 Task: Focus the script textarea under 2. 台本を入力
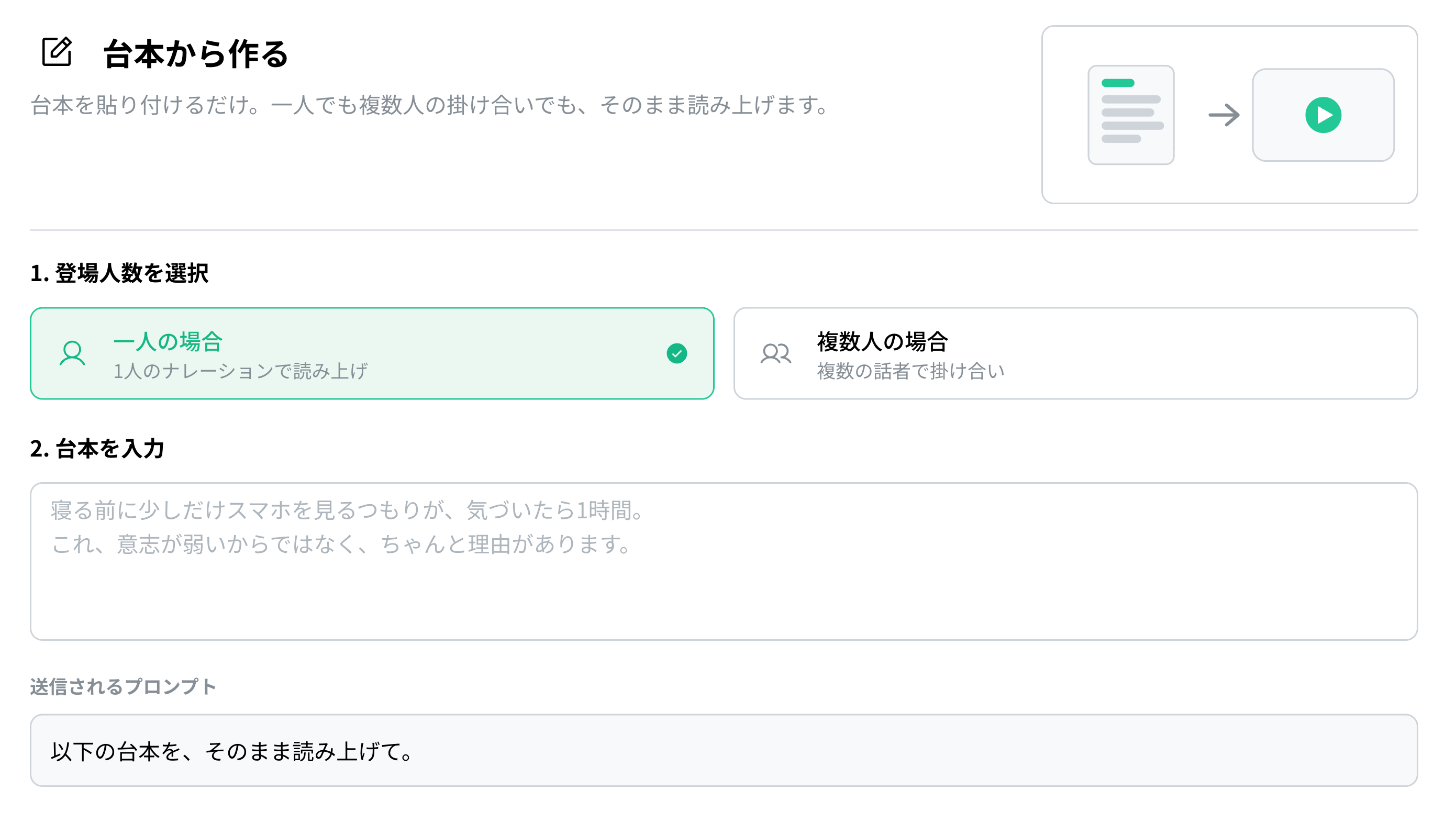point(724,561)
